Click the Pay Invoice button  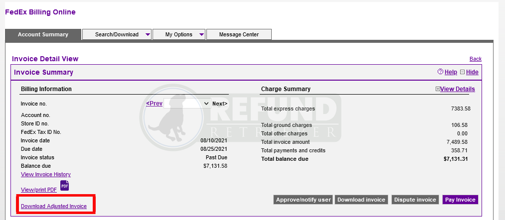[460, 200]
